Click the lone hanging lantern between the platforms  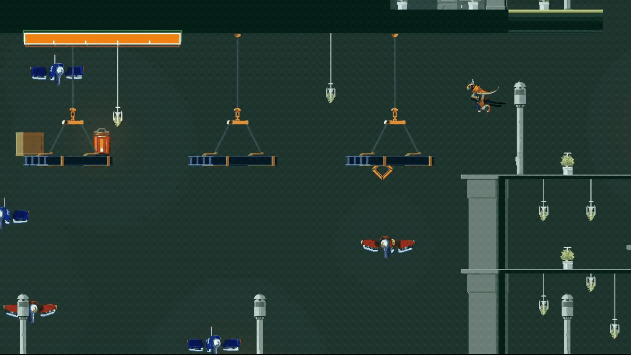pyautogui.click(x=330, y=92)
